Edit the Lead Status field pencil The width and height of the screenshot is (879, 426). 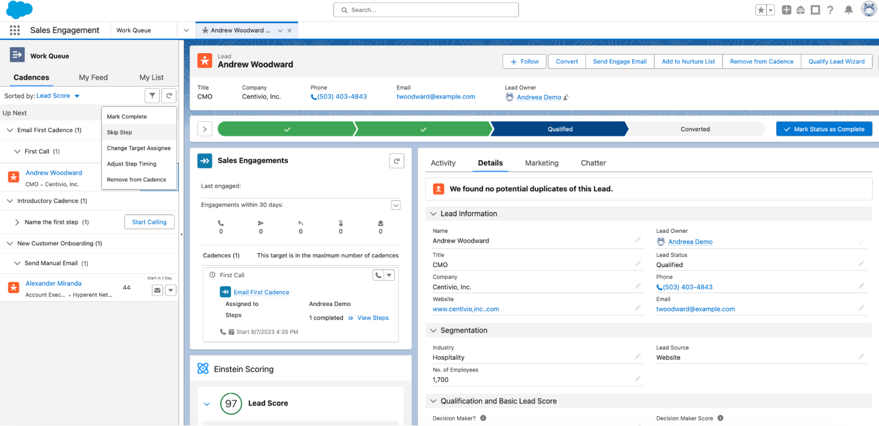861,264
